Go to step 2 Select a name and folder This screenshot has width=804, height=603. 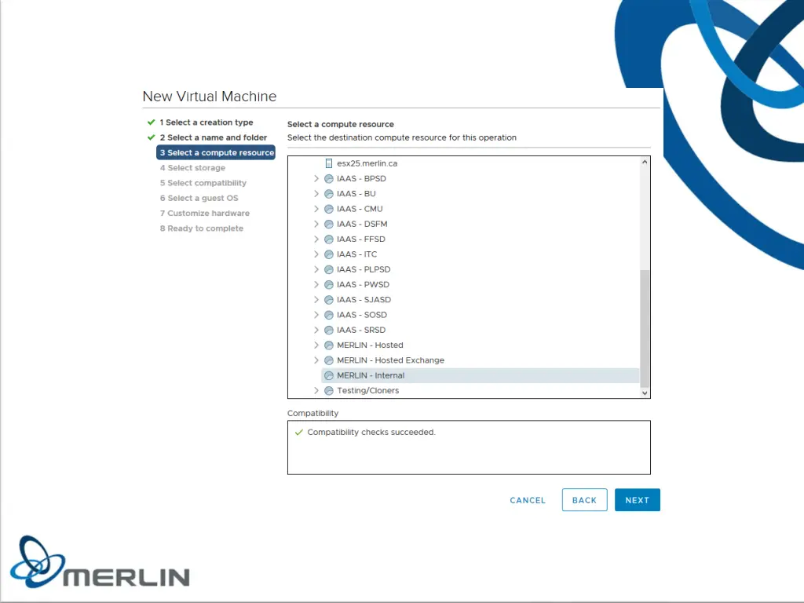(214, 137)
